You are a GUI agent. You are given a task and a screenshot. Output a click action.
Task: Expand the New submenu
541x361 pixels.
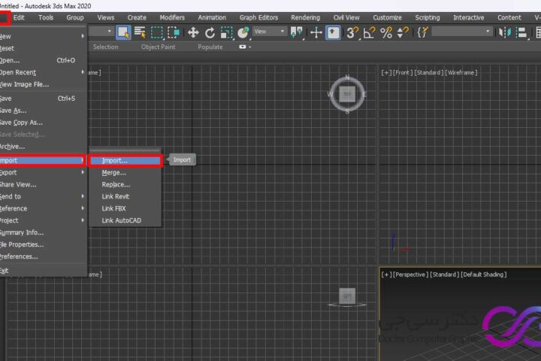pyautogui.click(x=42, y=36)
